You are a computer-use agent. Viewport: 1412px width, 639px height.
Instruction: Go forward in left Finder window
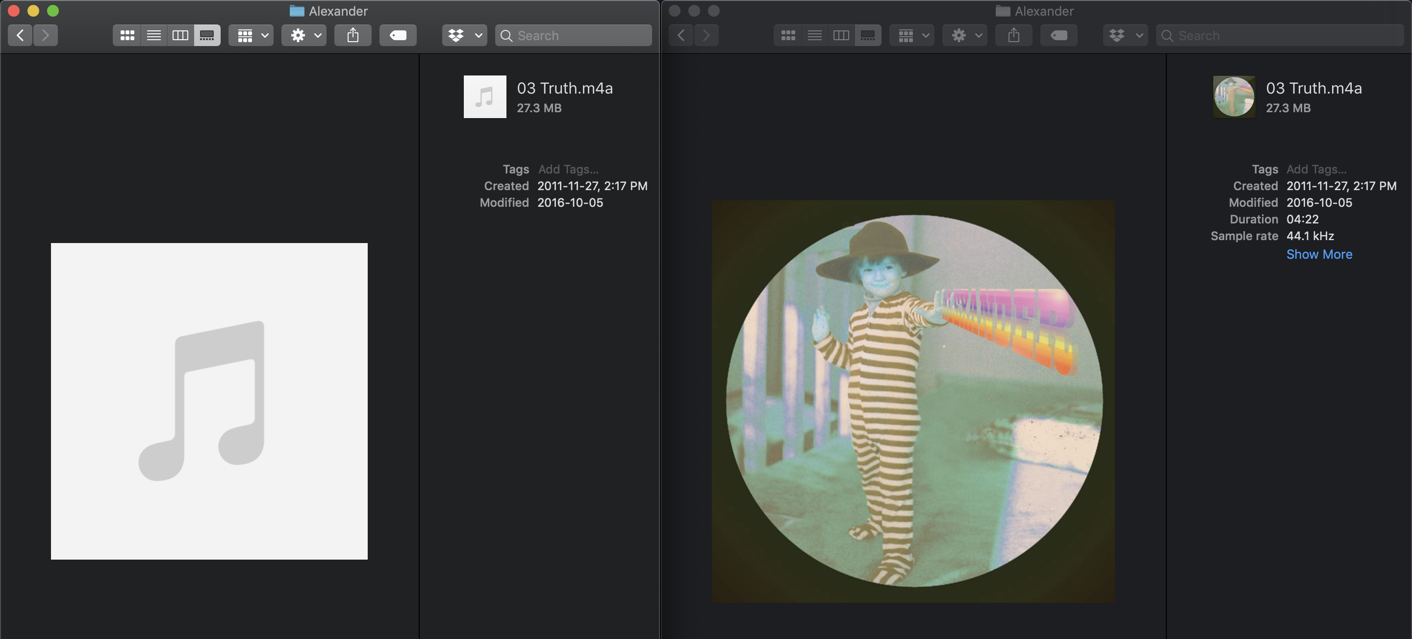pyautogui.click(x=46, y=36)
